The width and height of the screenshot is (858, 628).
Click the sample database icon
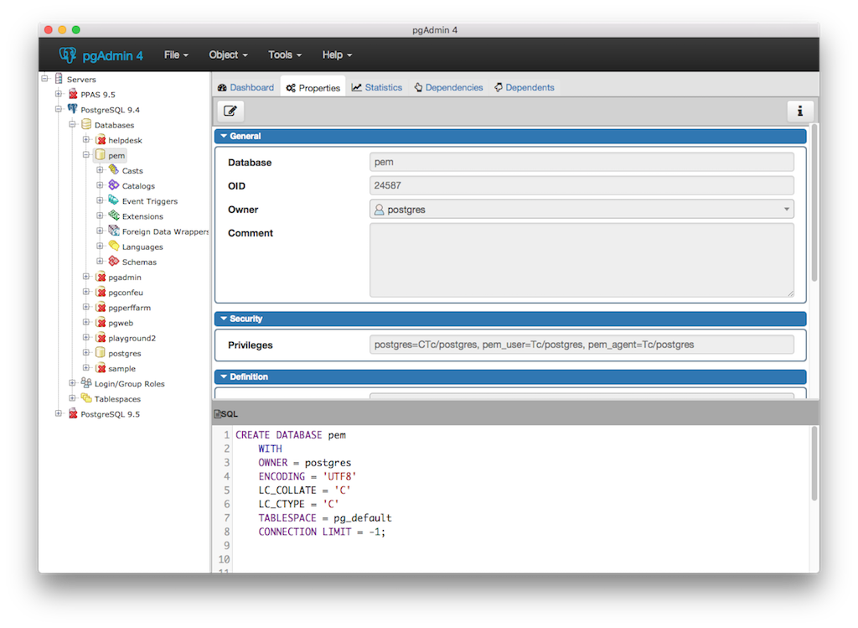[x=101, y=368]
